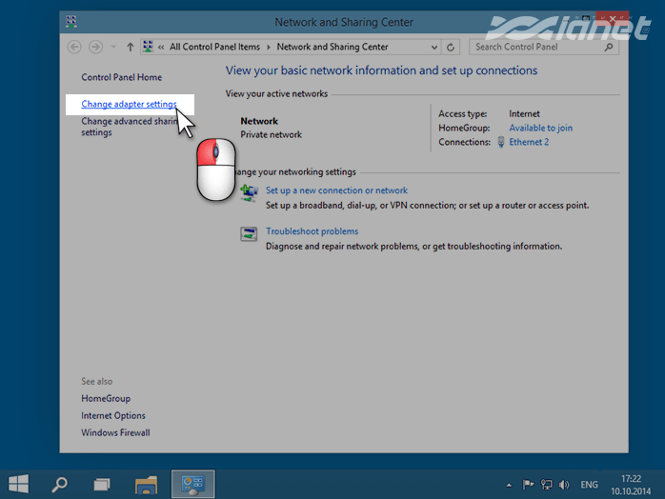The width and height of the screenshot is (665, 499).
Task: Open File Explorer from the taskbar
Action: 146,484
